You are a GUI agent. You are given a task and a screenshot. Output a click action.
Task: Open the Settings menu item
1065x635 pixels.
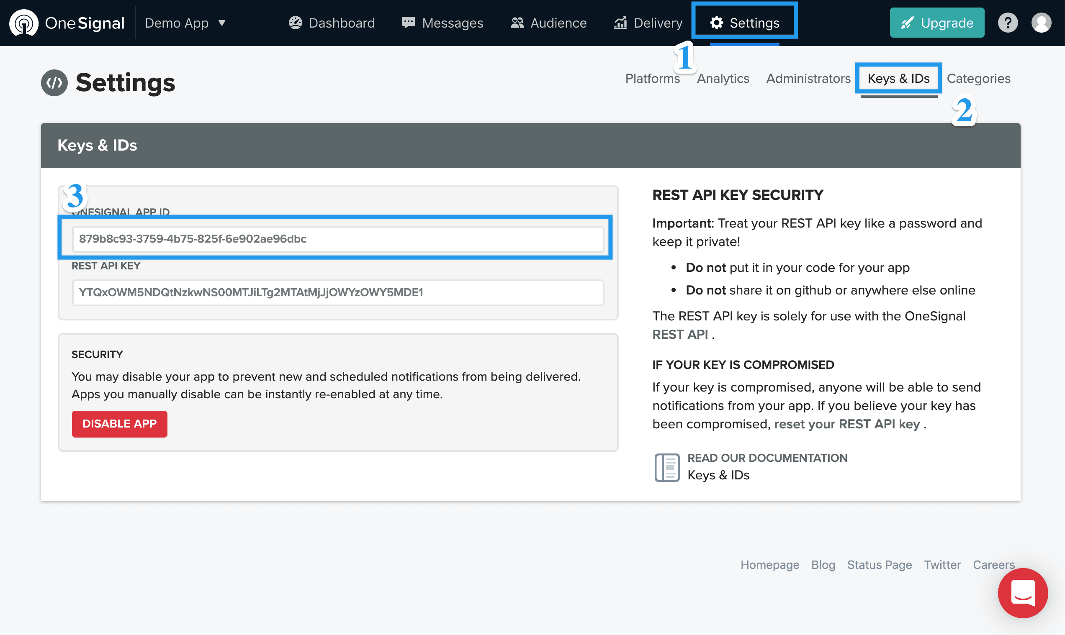tap(745, 23)
